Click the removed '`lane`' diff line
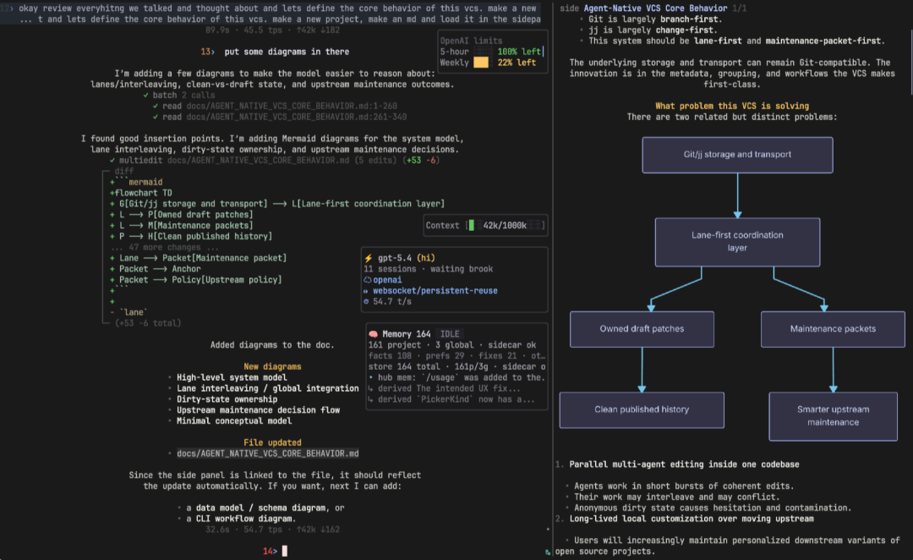 point(128,312)
